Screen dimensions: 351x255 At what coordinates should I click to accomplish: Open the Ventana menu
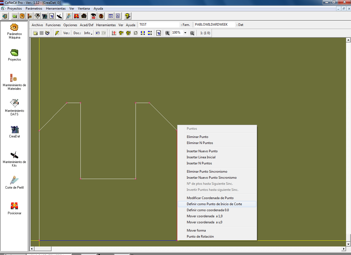(x=84, y=9)
